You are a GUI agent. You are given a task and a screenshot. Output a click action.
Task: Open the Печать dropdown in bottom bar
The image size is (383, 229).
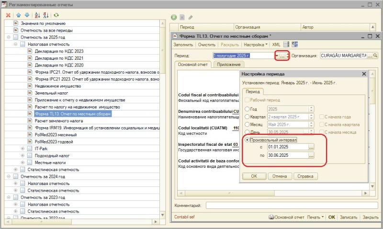tap(315, 217)
